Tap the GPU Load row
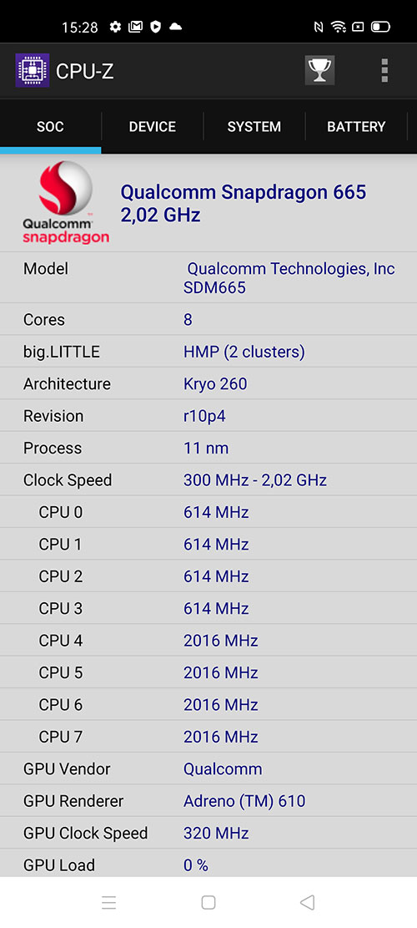The height and width of the screenshot is (928, 417). pyautogui.click(x=208, y=865)
